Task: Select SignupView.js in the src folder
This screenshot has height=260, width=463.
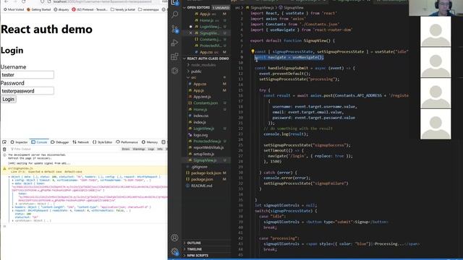Action: 205,160
